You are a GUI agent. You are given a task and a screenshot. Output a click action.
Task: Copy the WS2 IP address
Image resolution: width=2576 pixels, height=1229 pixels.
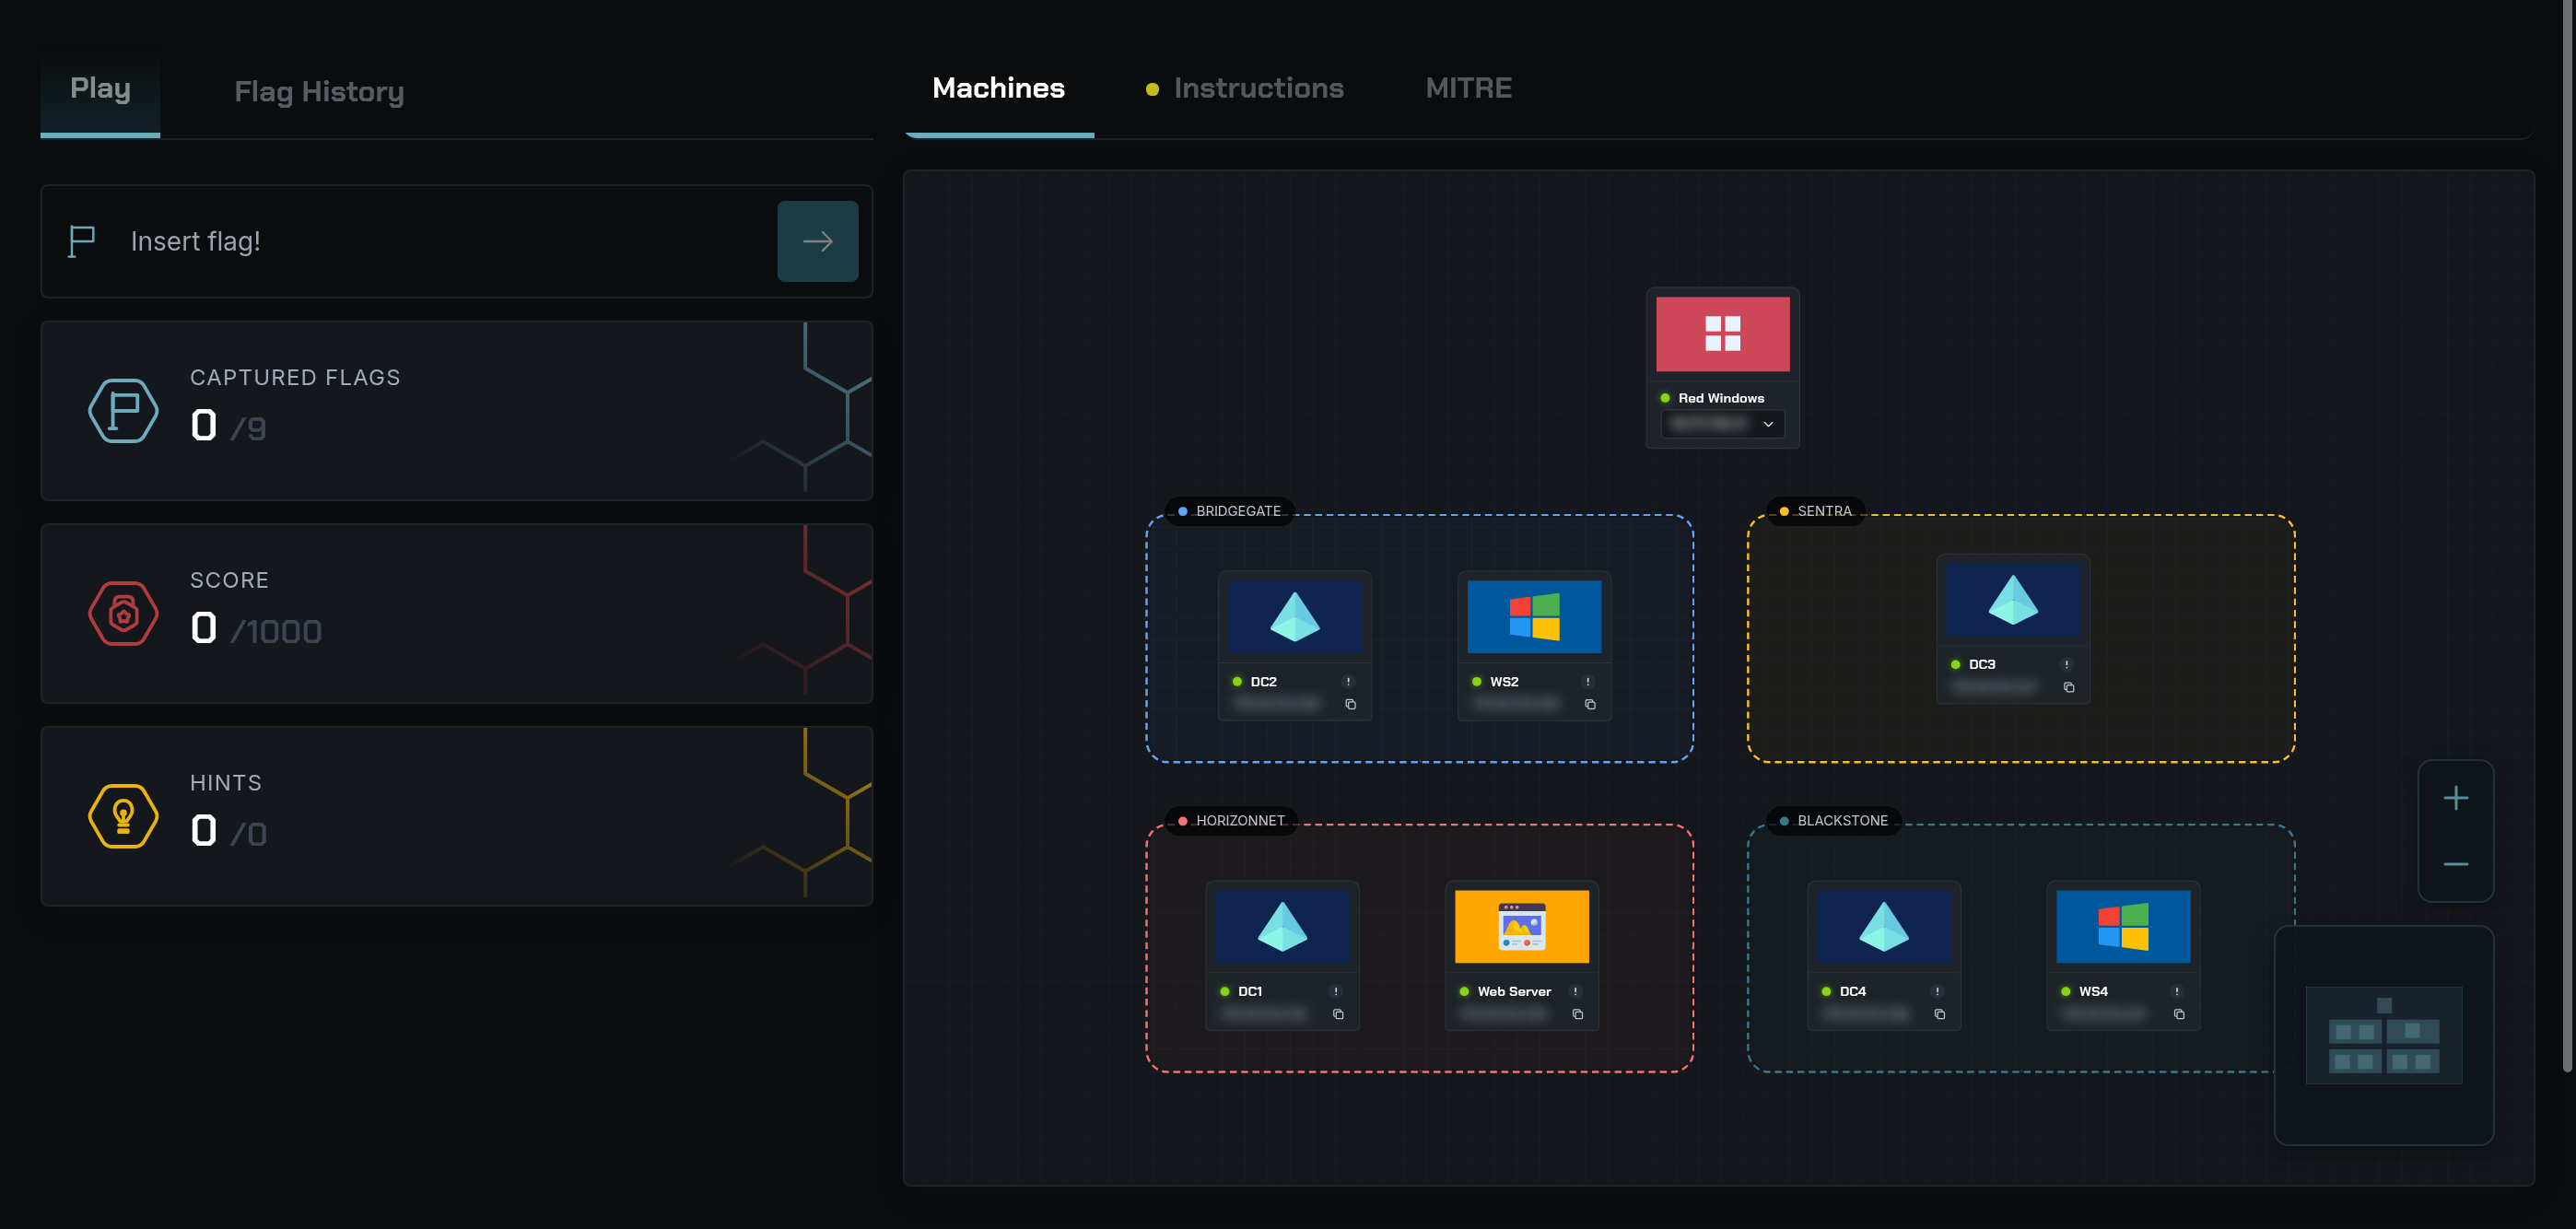(1590, 705)
